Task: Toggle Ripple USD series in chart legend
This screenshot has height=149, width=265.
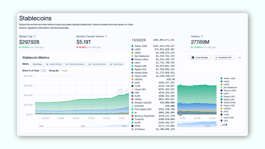Action: pyautogui.click(x=227, y=100)
